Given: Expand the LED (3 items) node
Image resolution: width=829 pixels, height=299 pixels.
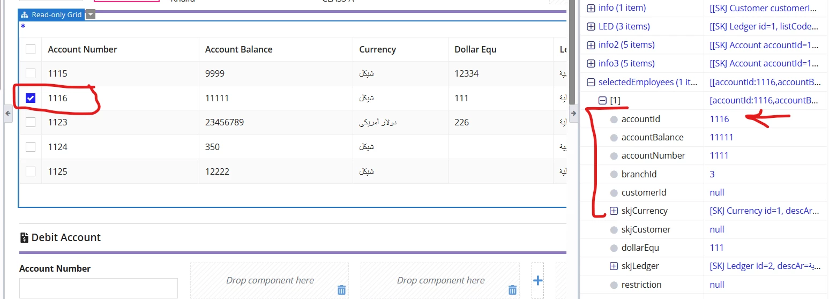Looking at the screenshot, I should click(x=591, y=27).
